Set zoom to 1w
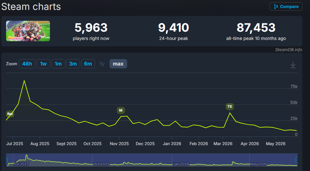310x171 pixels. pos(43,64)
